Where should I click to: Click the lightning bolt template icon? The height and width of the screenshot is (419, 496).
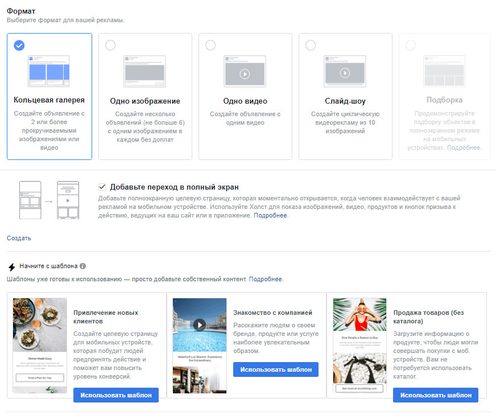click(12, 267)
